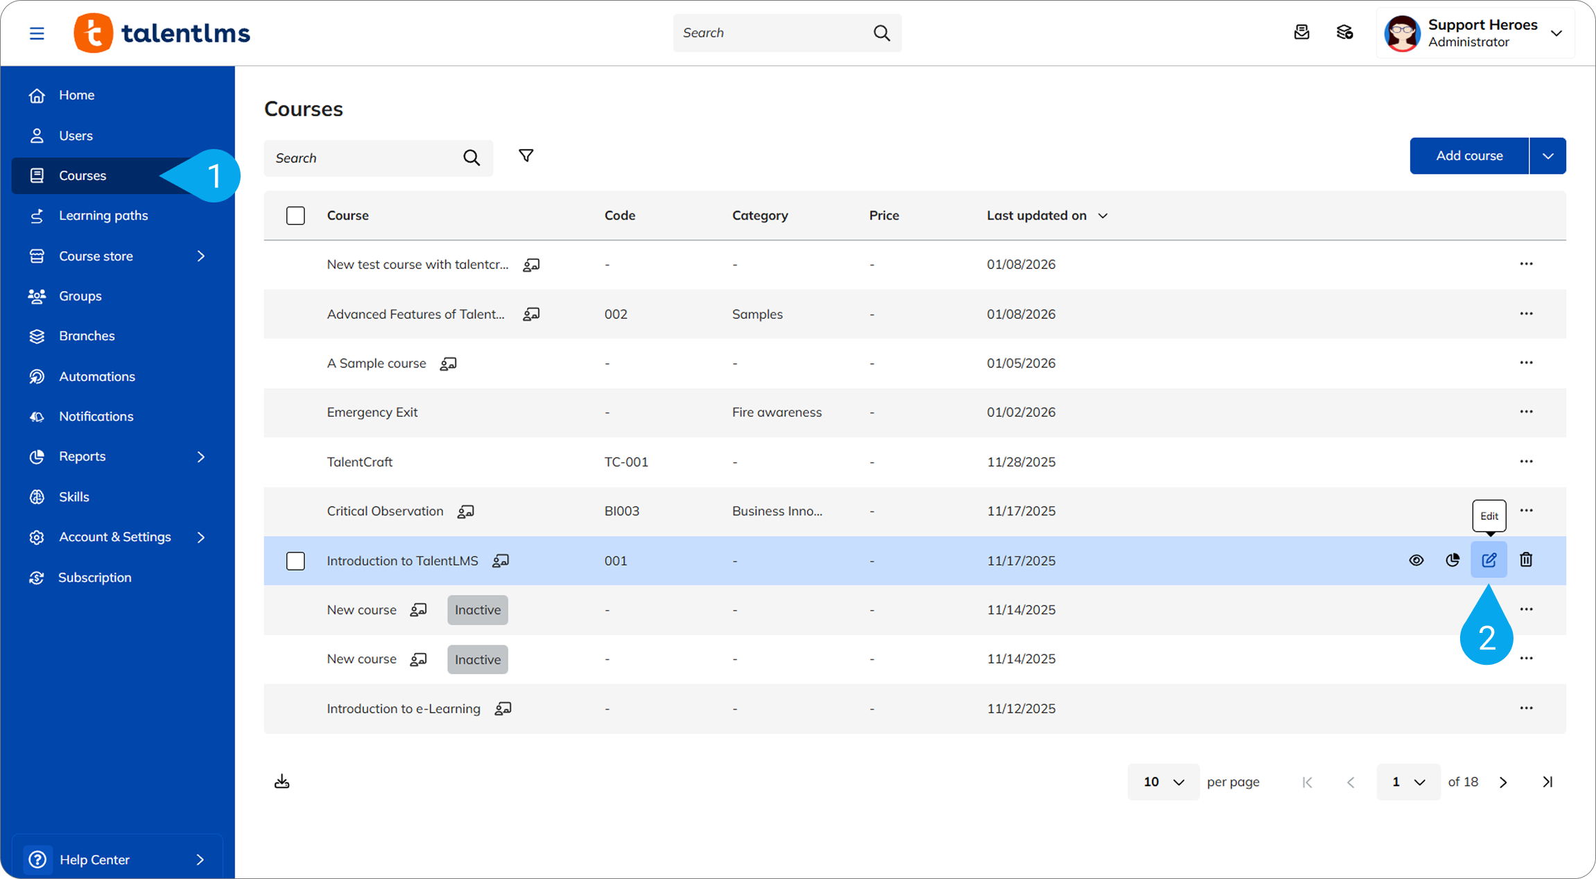The image size is (1596, 879).
Task: Click the courses Search input field
Action: tap(364, 158)
